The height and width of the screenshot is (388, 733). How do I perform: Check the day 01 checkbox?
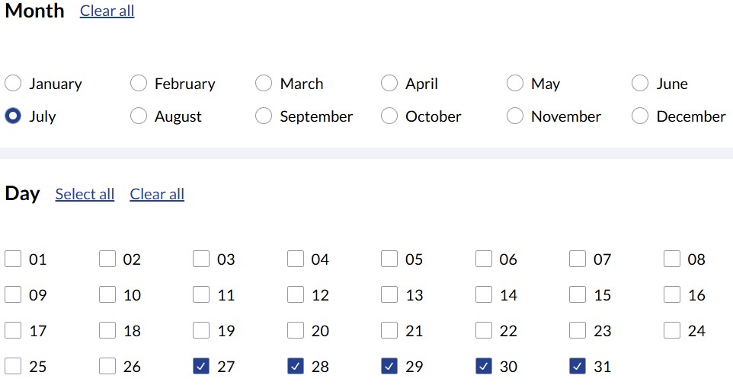tap(13, 259)
